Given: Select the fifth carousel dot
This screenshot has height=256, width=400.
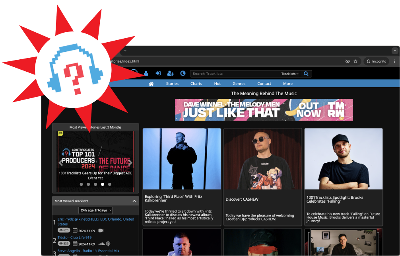Looking at the screenshot, I should click(110, 184).
